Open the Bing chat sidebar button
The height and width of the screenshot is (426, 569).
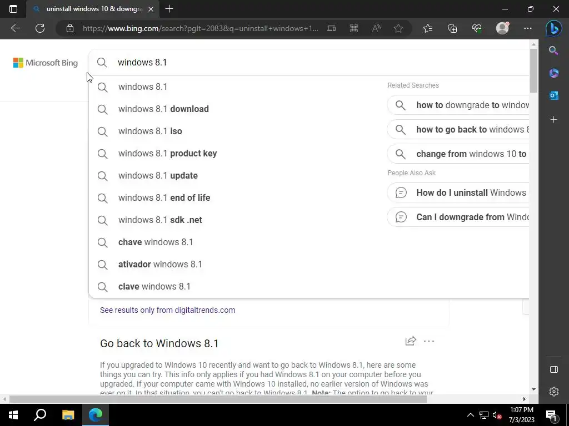(x=554, y=29)
